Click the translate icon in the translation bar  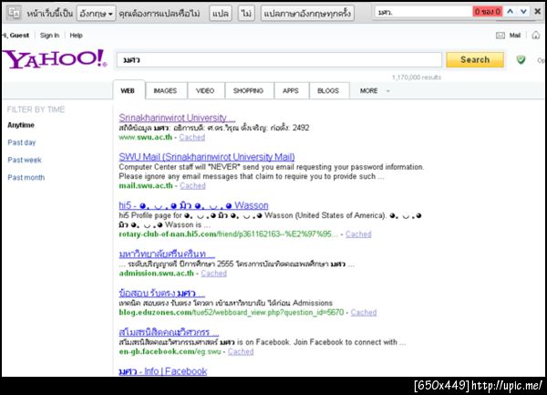pyautogui.click(x=14, y=13)
